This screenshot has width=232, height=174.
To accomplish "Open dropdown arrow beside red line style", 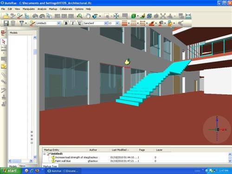I will [129, 23].
